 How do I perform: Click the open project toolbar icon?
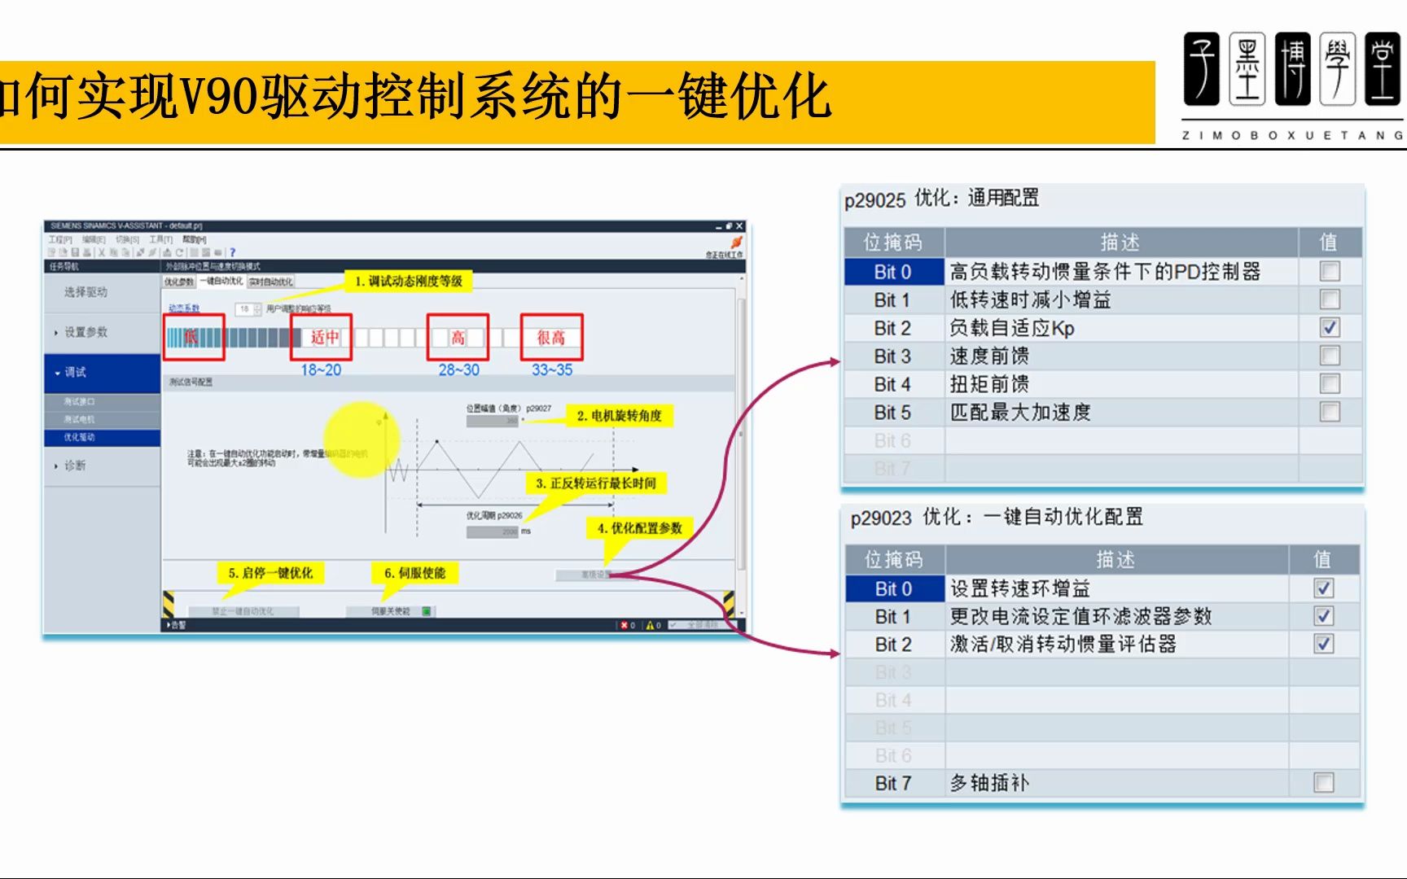(x=63, y=252)
